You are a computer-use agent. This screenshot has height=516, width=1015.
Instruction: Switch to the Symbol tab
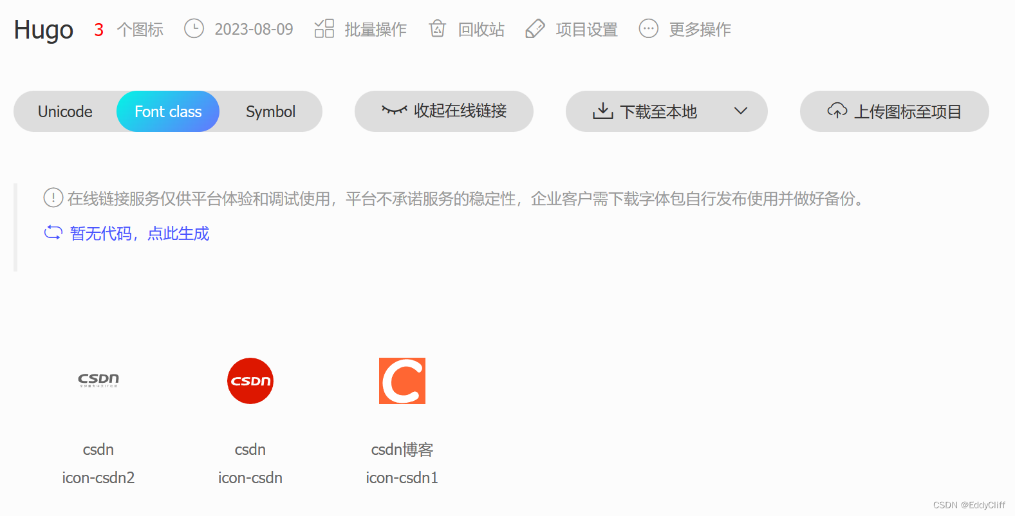[x=270, y=111]
